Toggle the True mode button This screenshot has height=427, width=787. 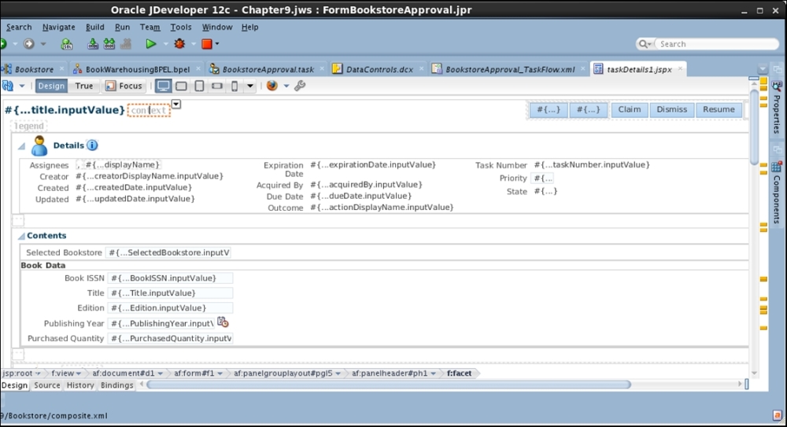pyautogui.click(x=84, y=86)
